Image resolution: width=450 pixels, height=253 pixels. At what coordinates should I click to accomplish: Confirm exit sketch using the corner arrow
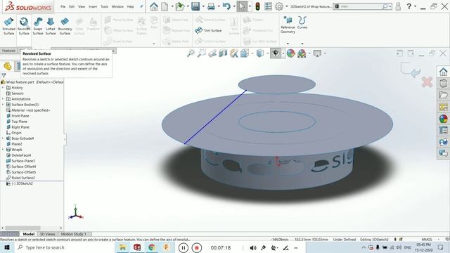(411, 70)
